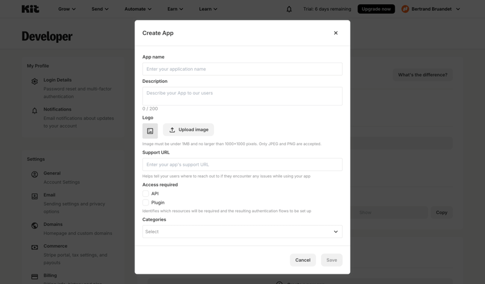Expand the Grow menu
Image resolution: width=485 pixels, height=284 pixels.
pyautogui.click(x=67, y=9)
